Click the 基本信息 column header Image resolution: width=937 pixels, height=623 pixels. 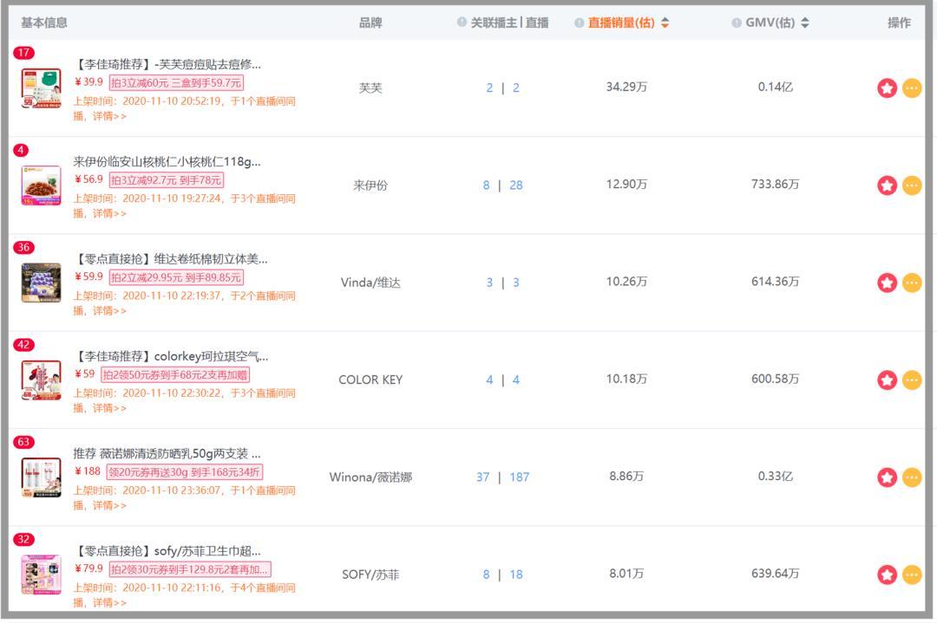pos(44,23)
